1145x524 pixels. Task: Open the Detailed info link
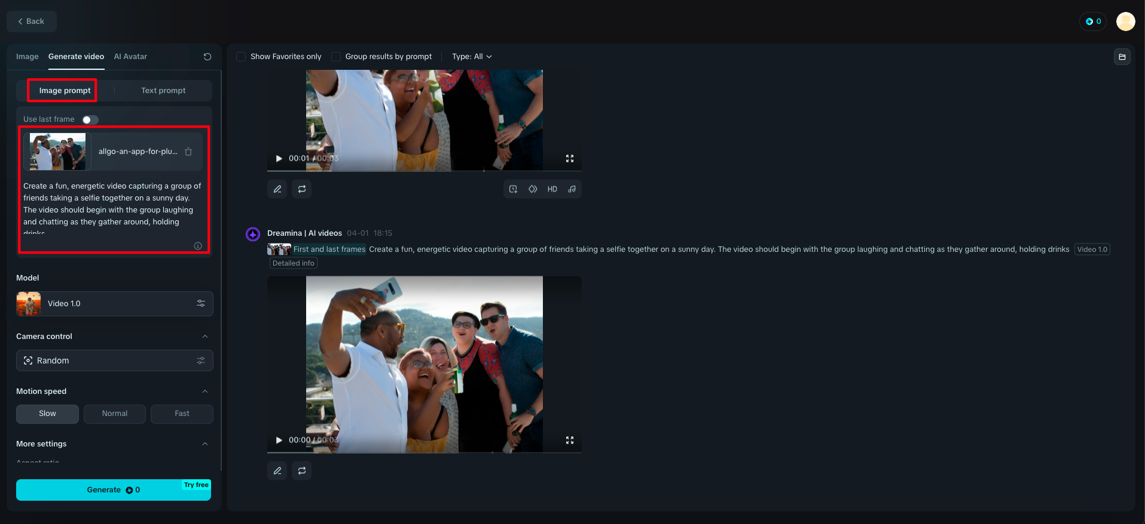pyautogui.click(x=294, y=263)
